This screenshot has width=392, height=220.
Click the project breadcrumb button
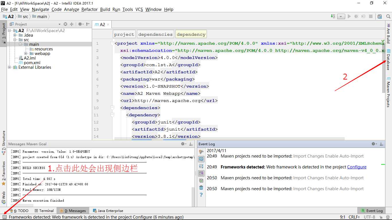(124, 34)
